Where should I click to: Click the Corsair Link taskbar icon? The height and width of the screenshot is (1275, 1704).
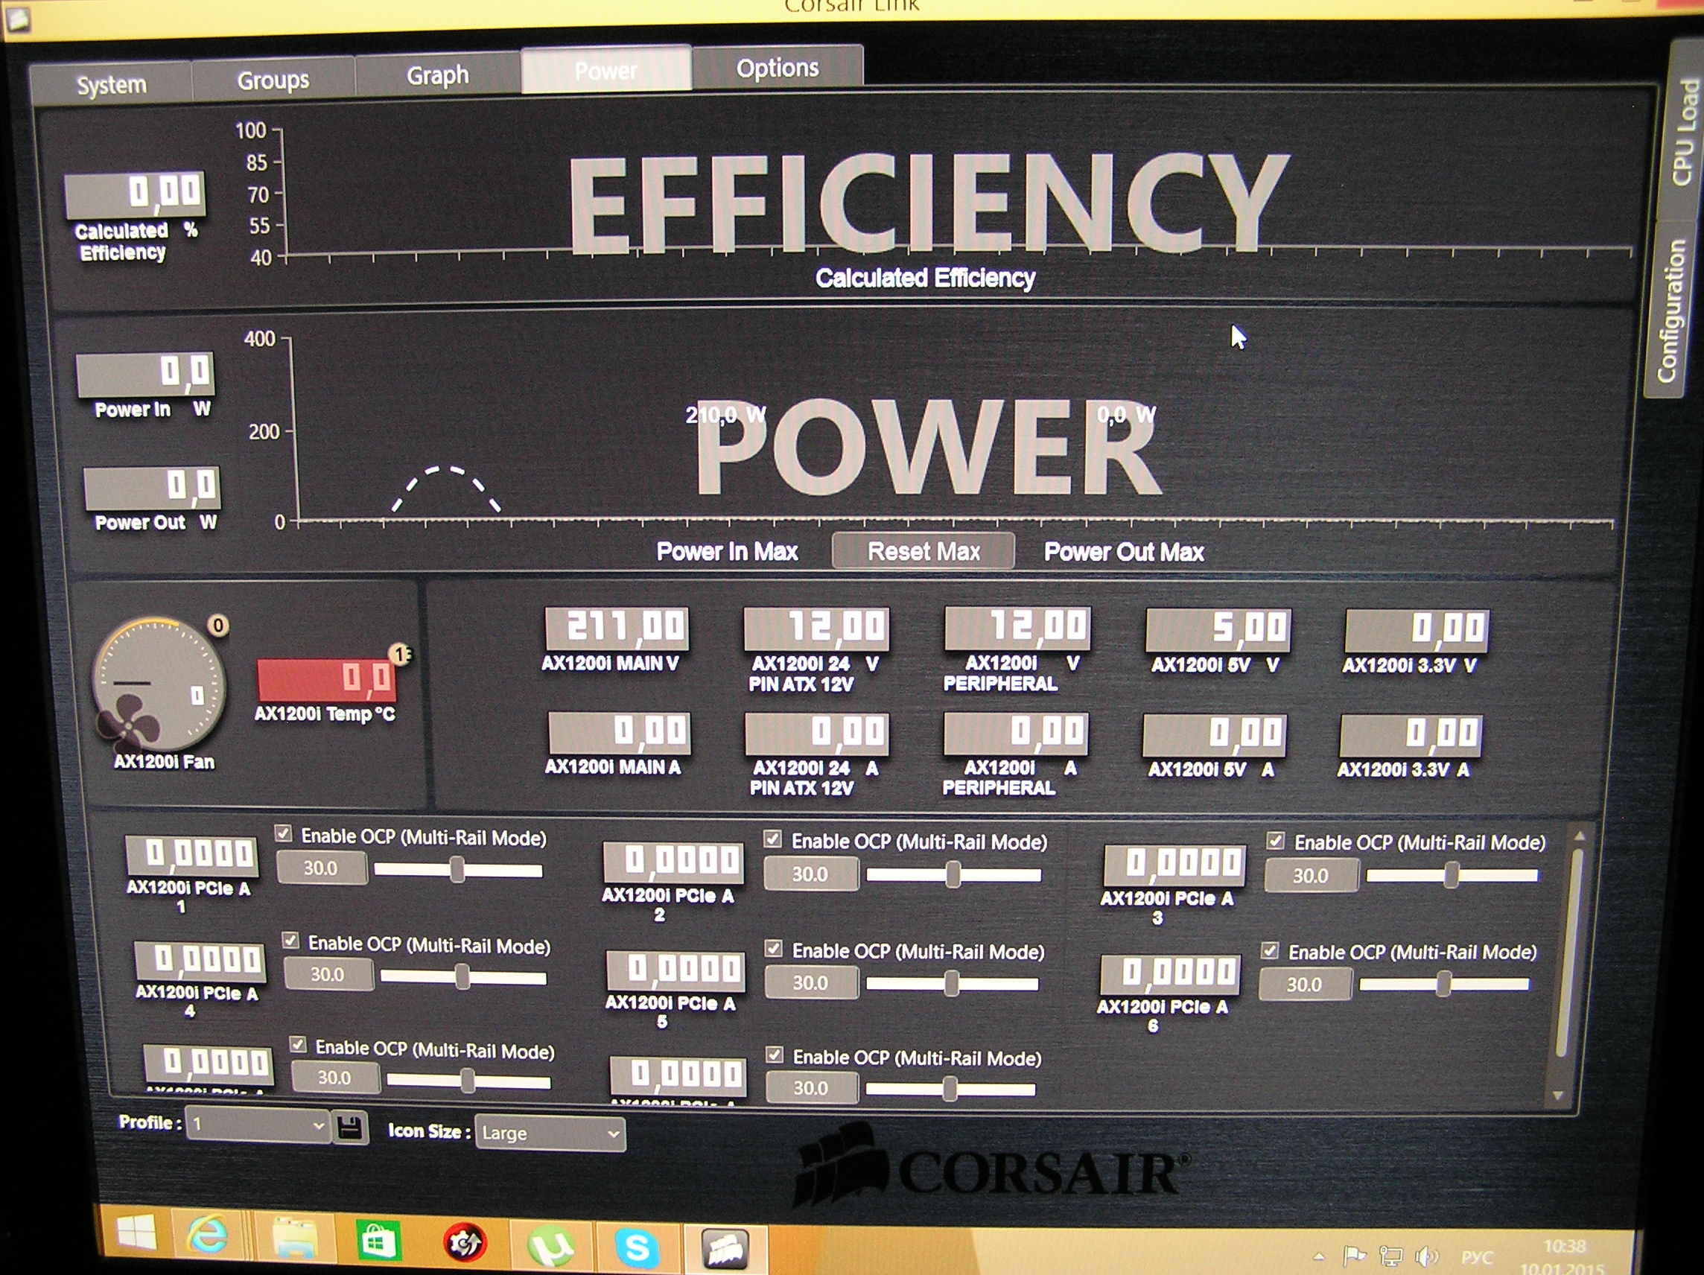725,1247
